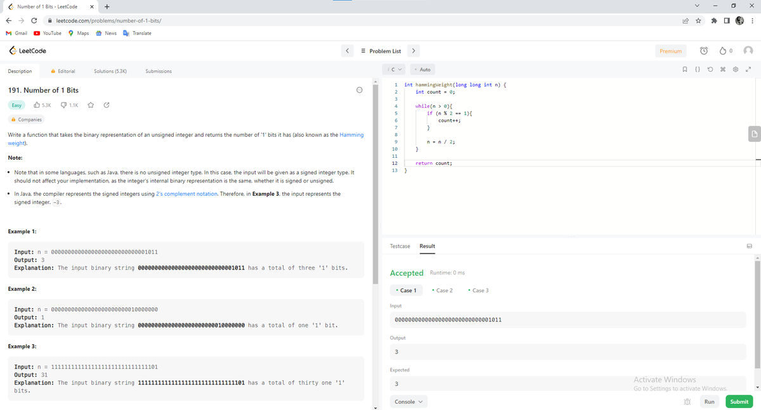Submit the solution
Viewport: 761px width, 410px height.
click(739, 402)
